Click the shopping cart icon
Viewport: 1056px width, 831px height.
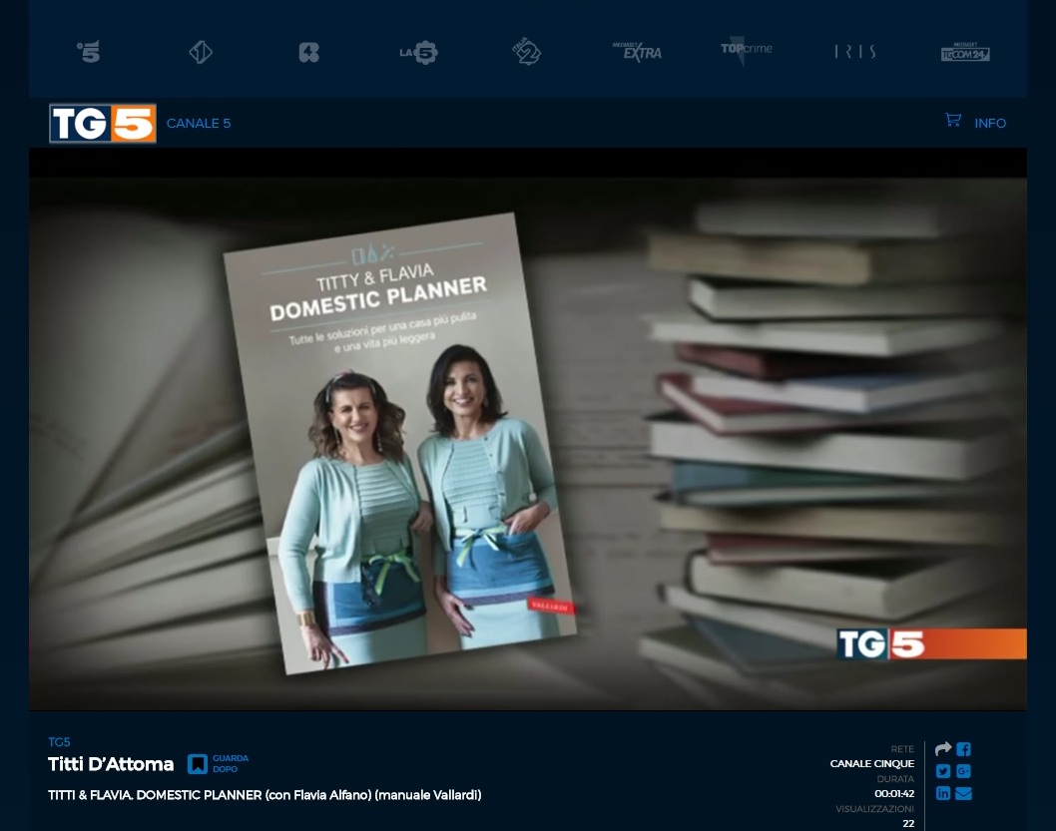pyautogui.click(x=953, y=121)
